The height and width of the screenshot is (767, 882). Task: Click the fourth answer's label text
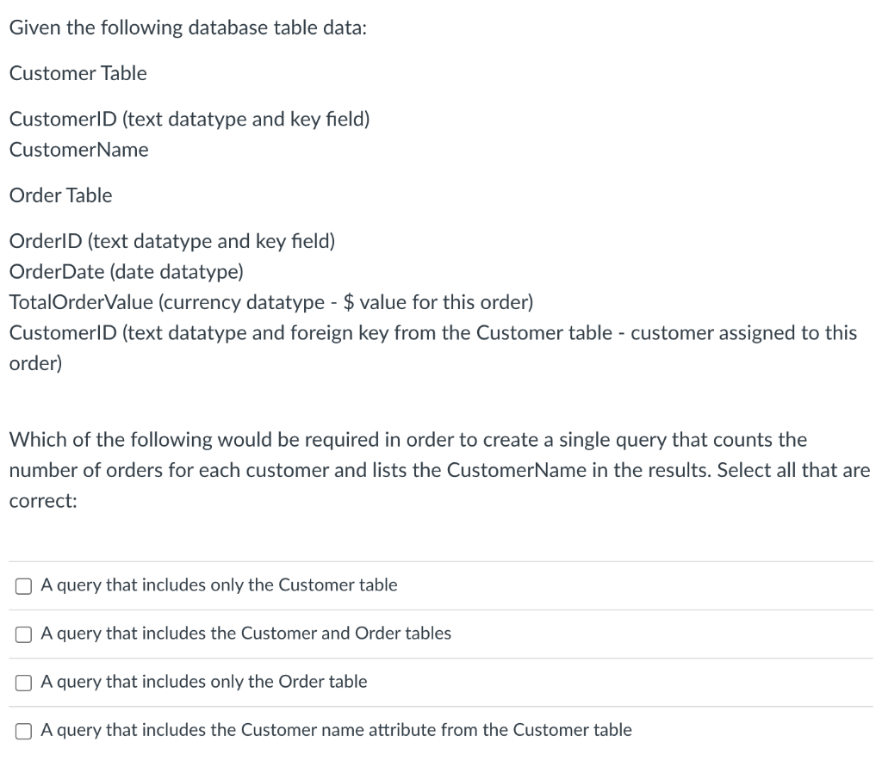336,730
